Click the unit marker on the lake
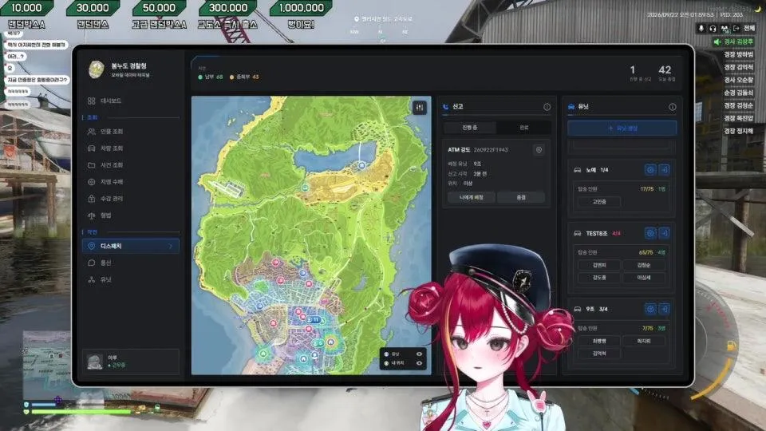The image size is (766, 431). 361,166
